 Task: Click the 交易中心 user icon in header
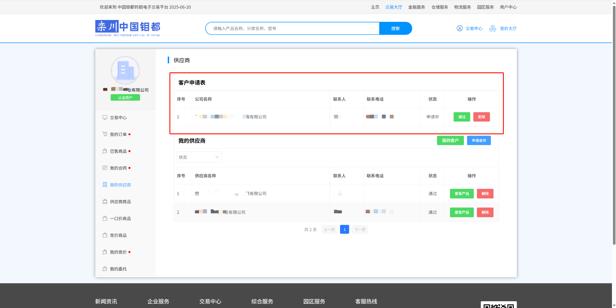pos(459,28)
